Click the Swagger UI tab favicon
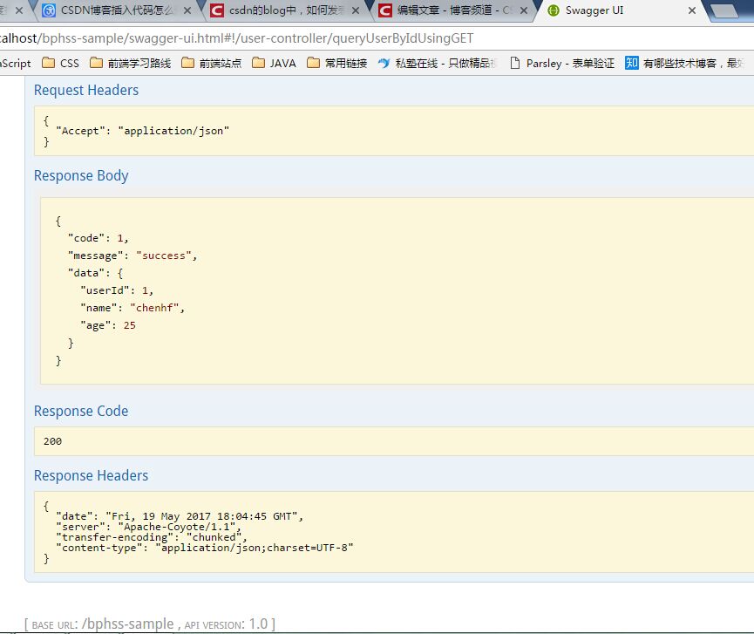 click(x=554, y=10)
